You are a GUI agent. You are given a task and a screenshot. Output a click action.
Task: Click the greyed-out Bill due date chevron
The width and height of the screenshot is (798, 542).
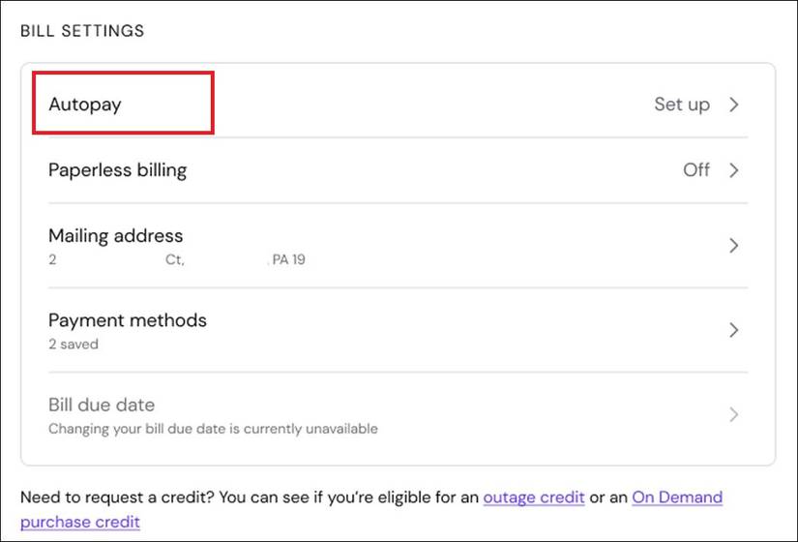pyautogui.click(x=733, y=415)
